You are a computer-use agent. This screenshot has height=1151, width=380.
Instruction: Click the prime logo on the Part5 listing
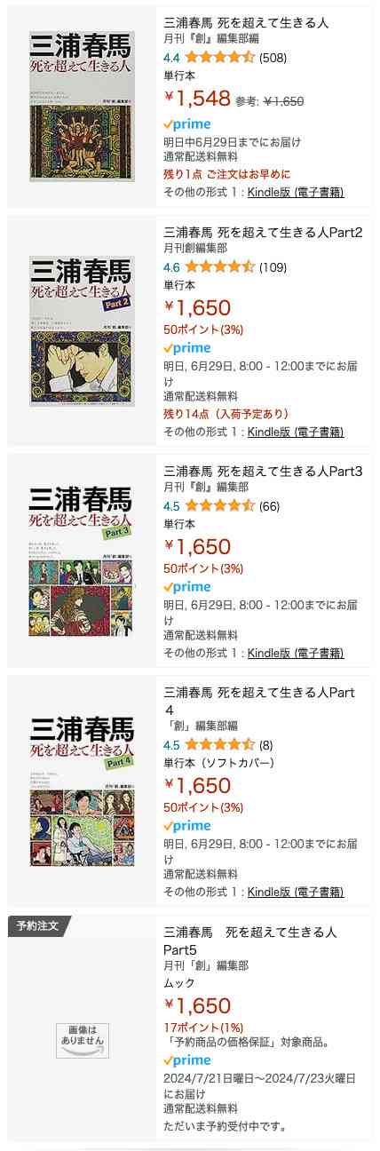187,1060
